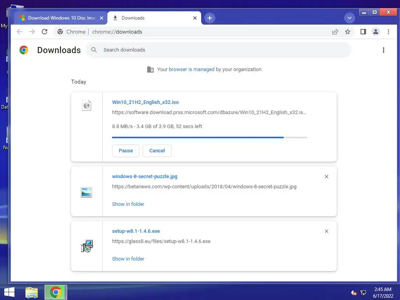
Task: Click the ISO download progress bar
Action: (209, 137)
